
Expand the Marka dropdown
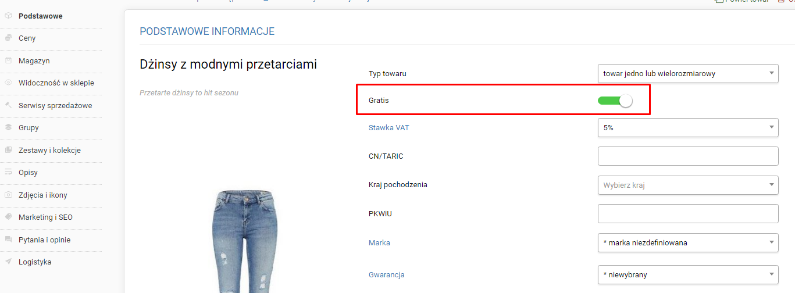coord(688,242)
